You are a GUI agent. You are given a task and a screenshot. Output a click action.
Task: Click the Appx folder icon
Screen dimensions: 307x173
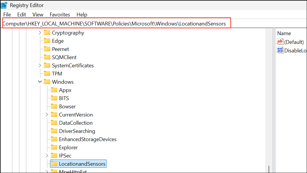click(x=54, y=90)
